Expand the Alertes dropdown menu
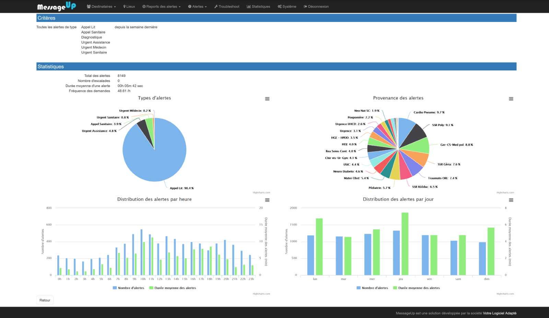The height and width of the screenshot is (318, 549). [x=198, y=6]
